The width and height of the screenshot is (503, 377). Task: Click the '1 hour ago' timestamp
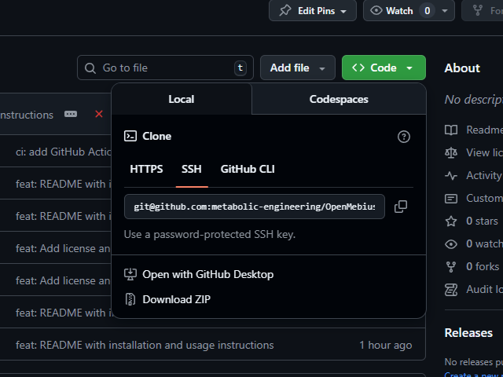click(386, 345)
